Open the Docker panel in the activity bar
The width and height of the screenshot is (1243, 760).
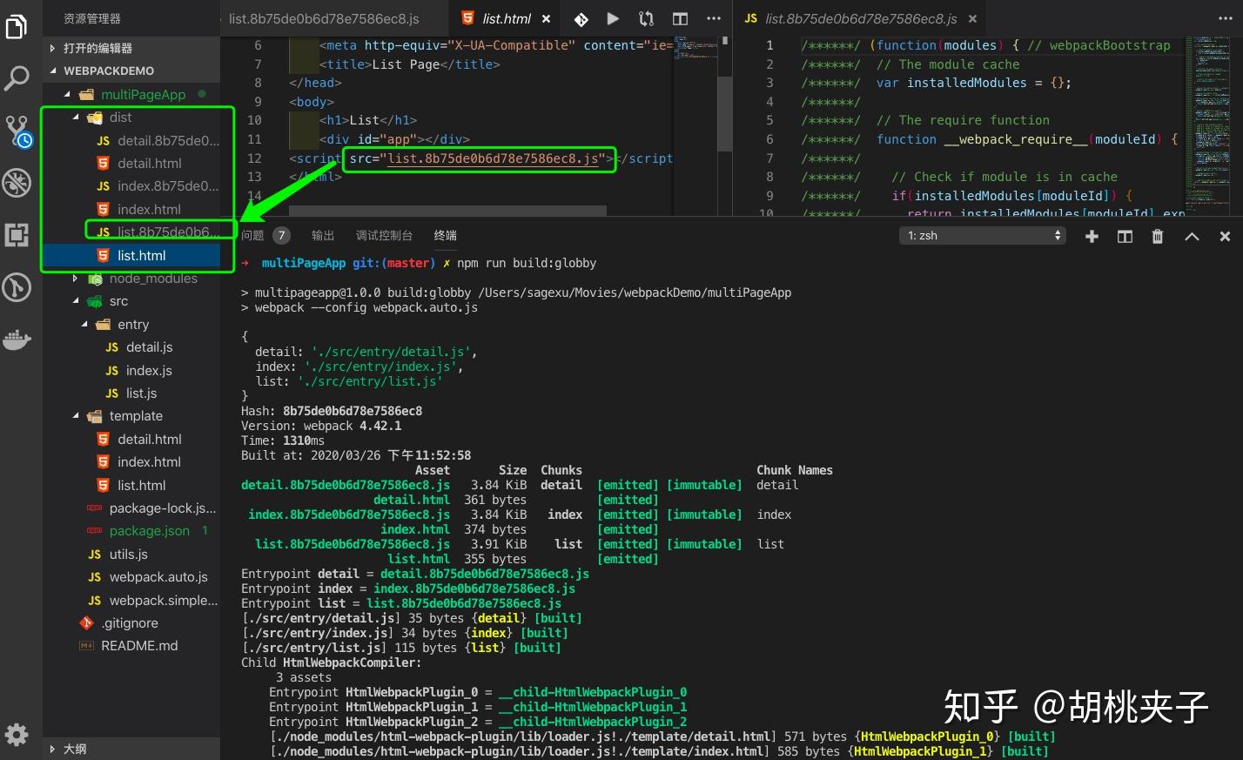coord(17,340)
